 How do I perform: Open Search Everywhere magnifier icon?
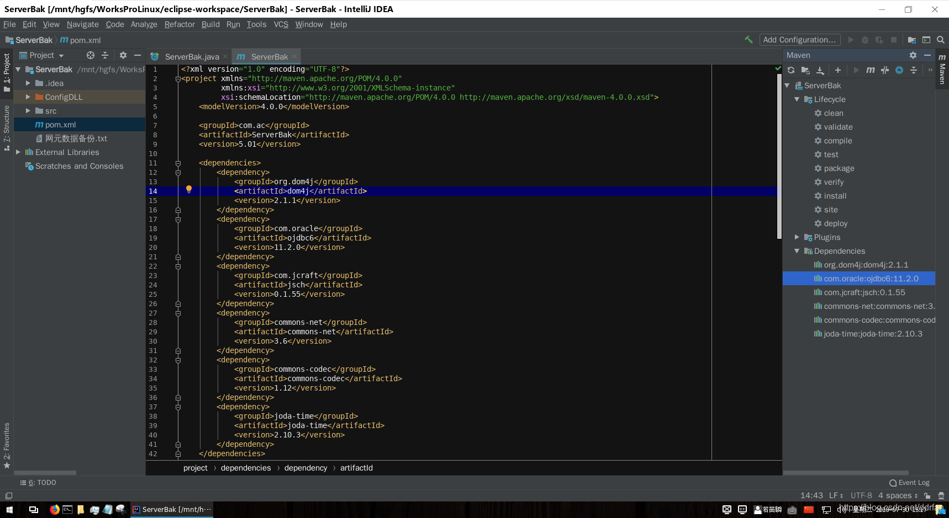click(x=941, y=40)
